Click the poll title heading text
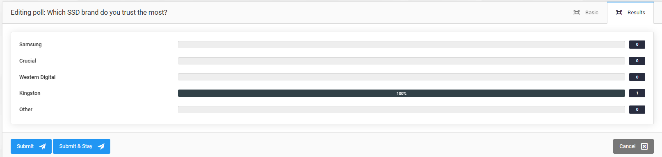The width and height of the screenshot is (662, 157). tap(89, 13)
